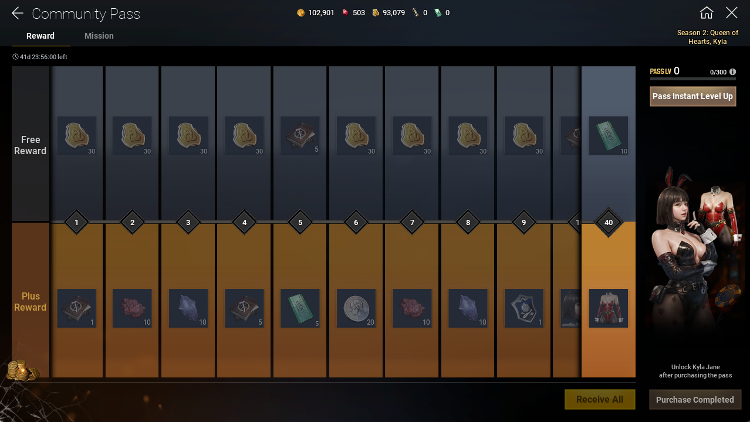
Task: Select level 40 free reward lucky ticket
Action: pos(609,135)
